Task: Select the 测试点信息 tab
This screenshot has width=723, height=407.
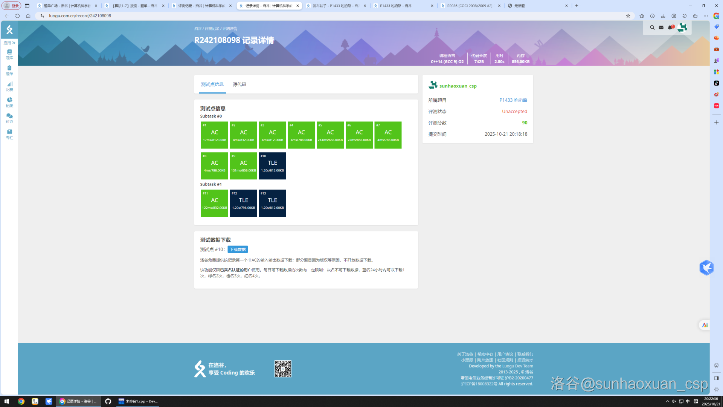Action: point(212,84)
